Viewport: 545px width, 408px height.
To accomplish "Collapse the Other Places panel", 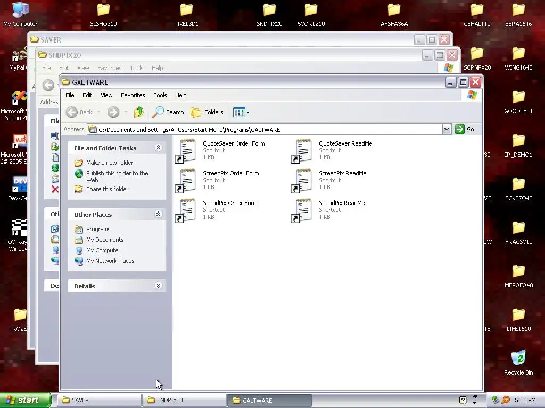I will pyautogui.click(x=158, y=214).
